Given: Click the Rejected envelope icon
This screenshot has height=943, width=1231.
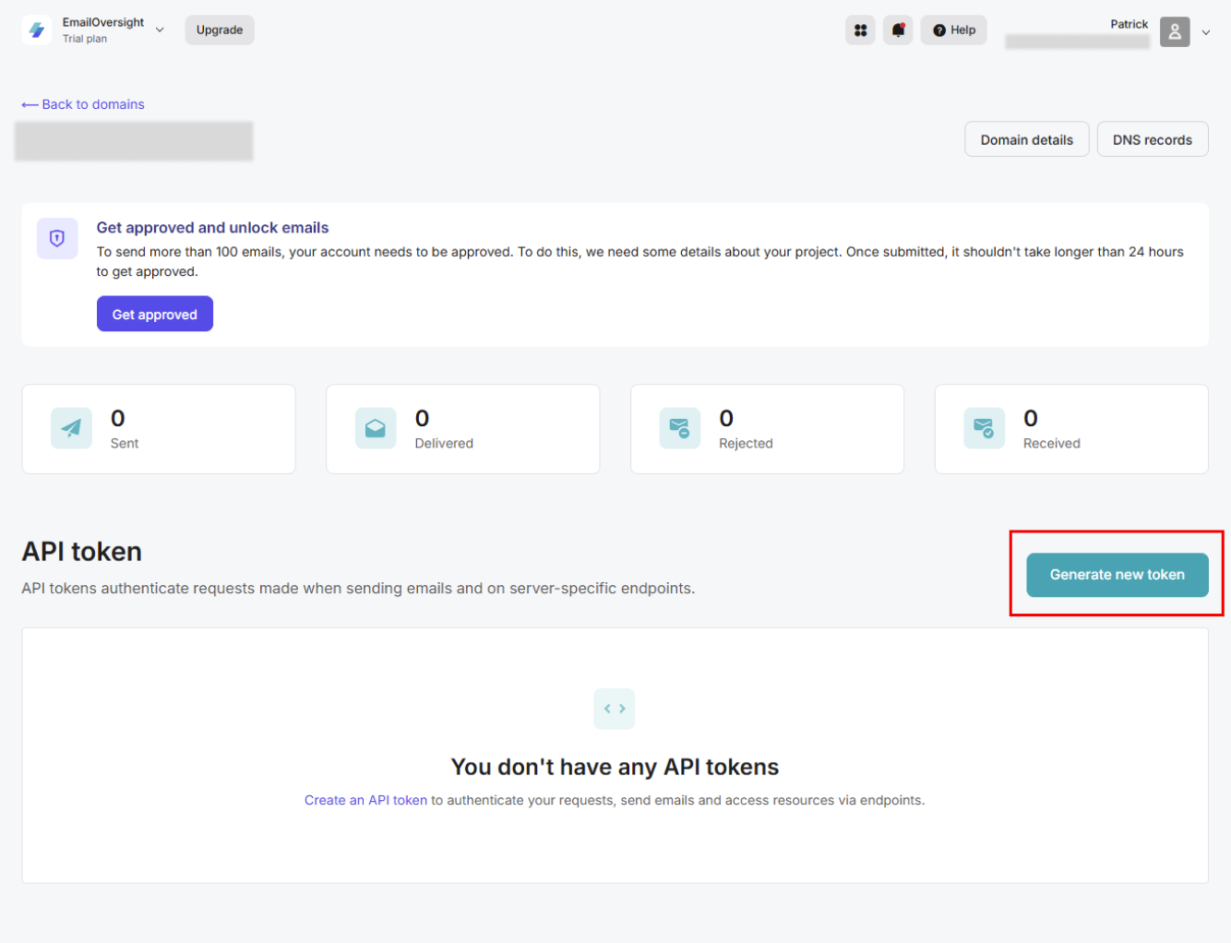Looking at the screenshot, I should pyautogui.click(x=680, y=428).
